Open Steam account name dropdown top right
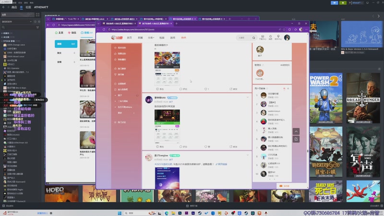 [358, 3]
